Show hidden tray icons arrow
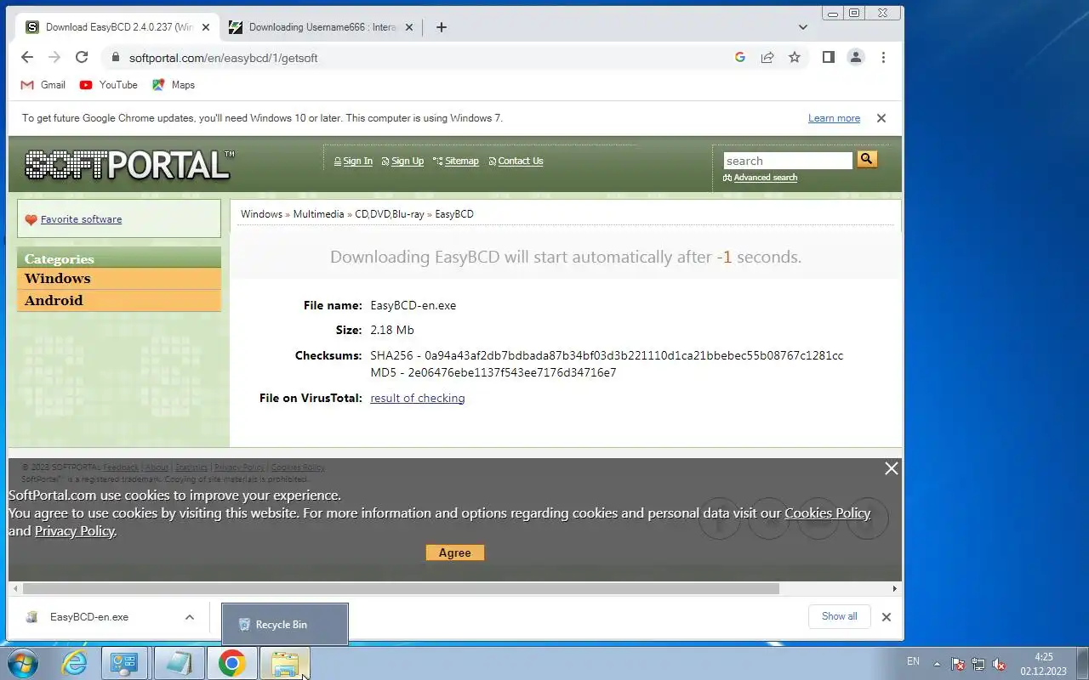1089x680 pixels. [937, 664]
